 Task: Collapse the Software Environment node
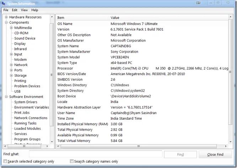point(6,97)
